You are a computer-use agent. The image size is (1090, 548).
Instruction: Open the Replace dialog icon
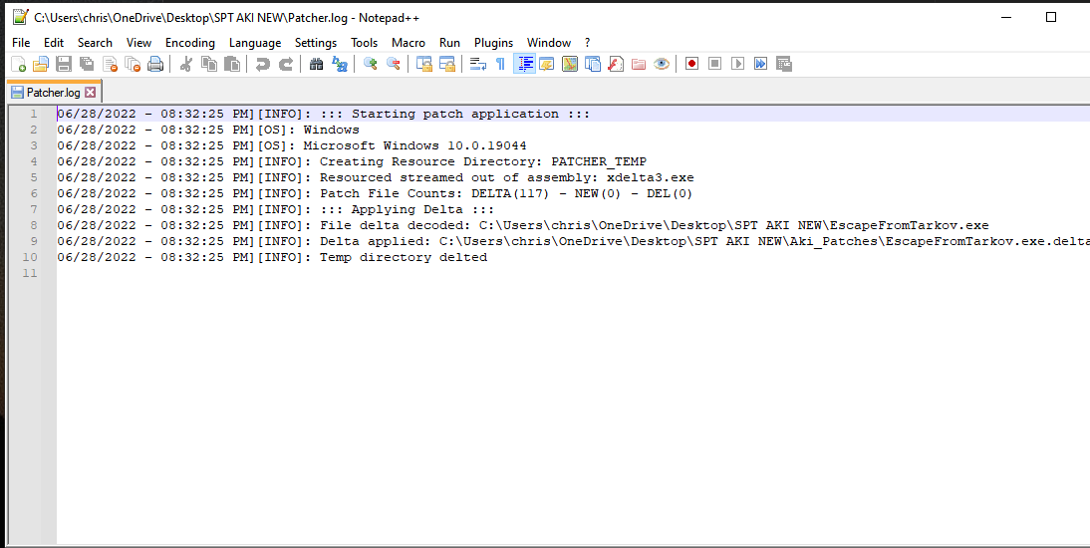339,64
